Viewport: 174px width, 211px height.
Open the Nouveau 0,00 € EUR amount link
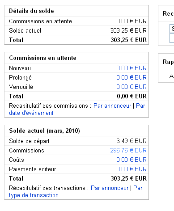132,68
